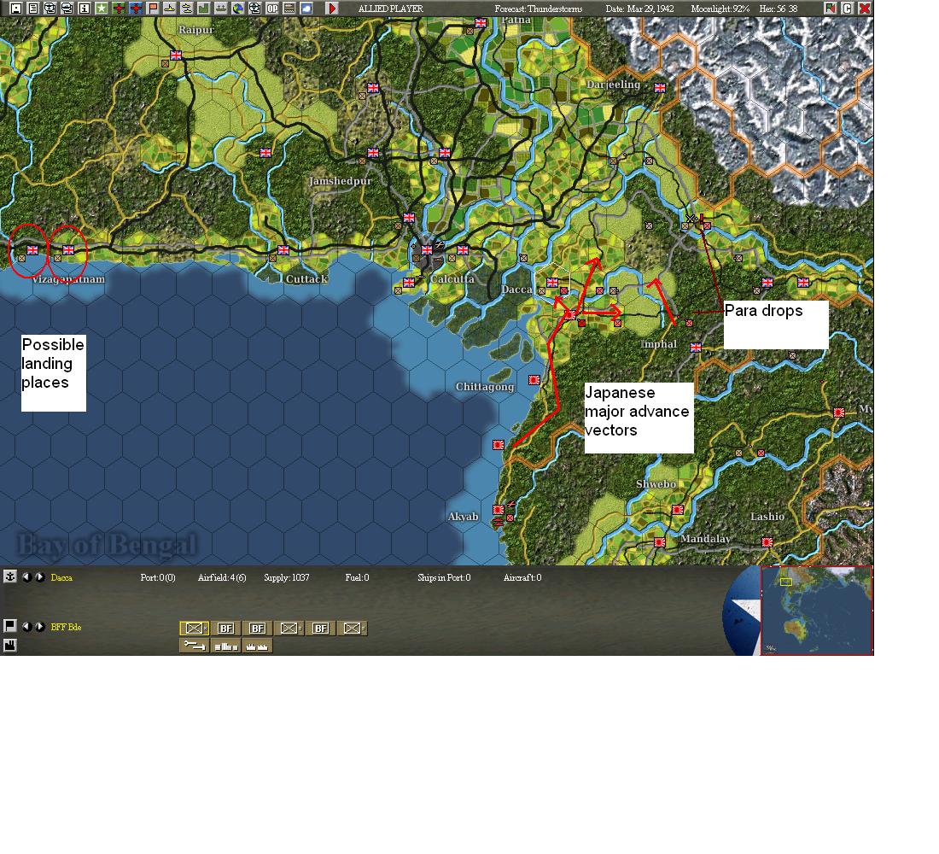939x854 pixels.
Task: Click the 'Ships in Port: 0' readout
Action: point(445,577)
